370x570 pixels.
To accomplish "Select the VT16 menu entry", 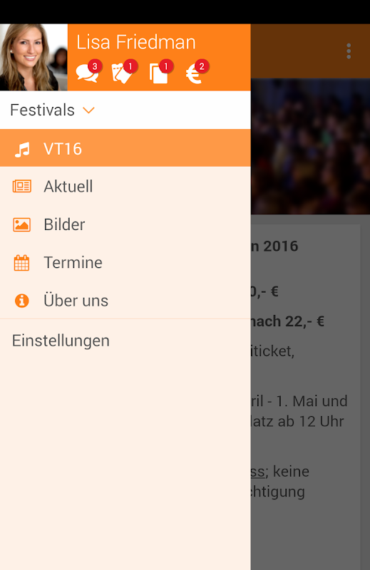I will click(x=125, y=148).
